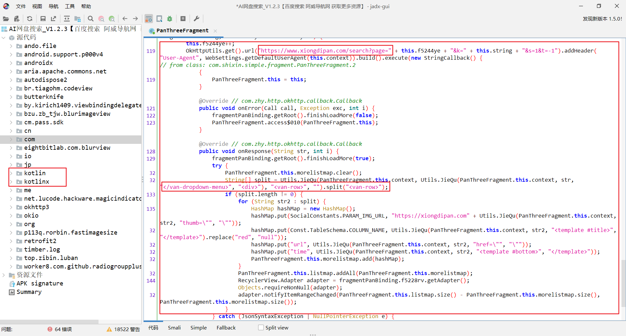Click the 64 错误 errors label

[x=63, y=329]
